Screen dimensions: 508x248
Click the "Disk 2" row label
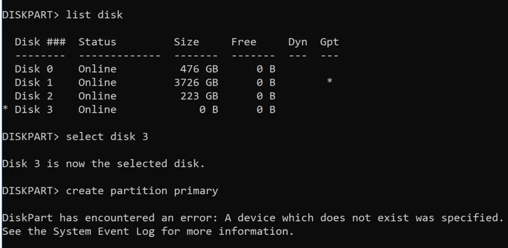pos(34,96)
